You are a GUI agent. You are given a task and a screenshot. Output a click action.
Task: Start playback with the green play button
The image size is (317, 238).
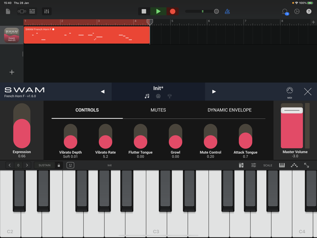[158, 11]
